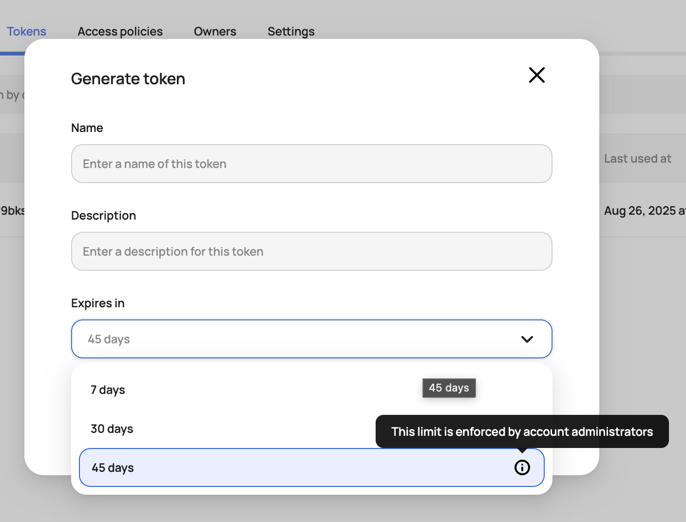Click the info icon beside 45 days
This screenshot has width=686, height=522.
(522, 467)
